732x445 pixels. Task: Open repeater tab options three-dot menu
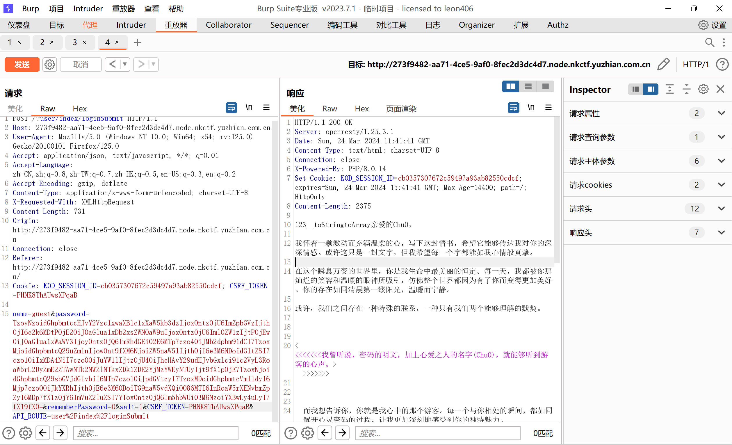[724, 42]
